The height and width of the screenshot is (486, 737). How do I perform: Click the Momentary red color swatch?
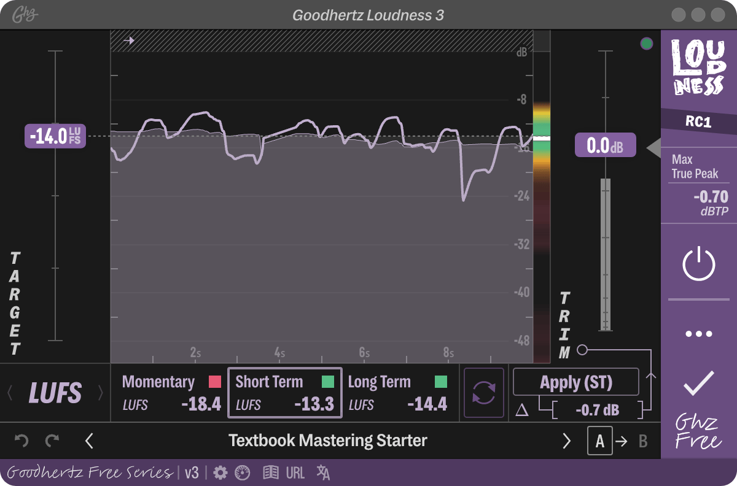point(214,382)
